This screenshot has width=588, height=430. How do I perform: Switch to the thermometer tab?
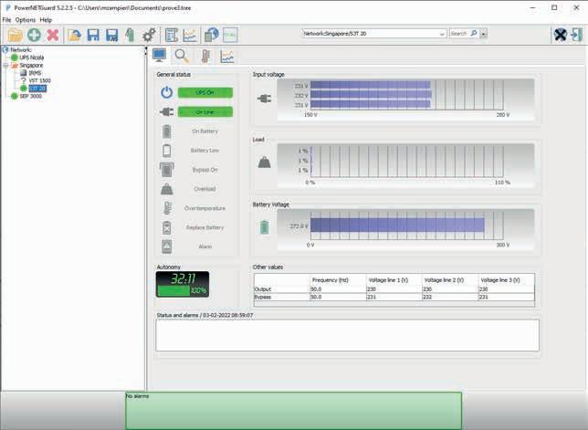click(x=205, y=57)
